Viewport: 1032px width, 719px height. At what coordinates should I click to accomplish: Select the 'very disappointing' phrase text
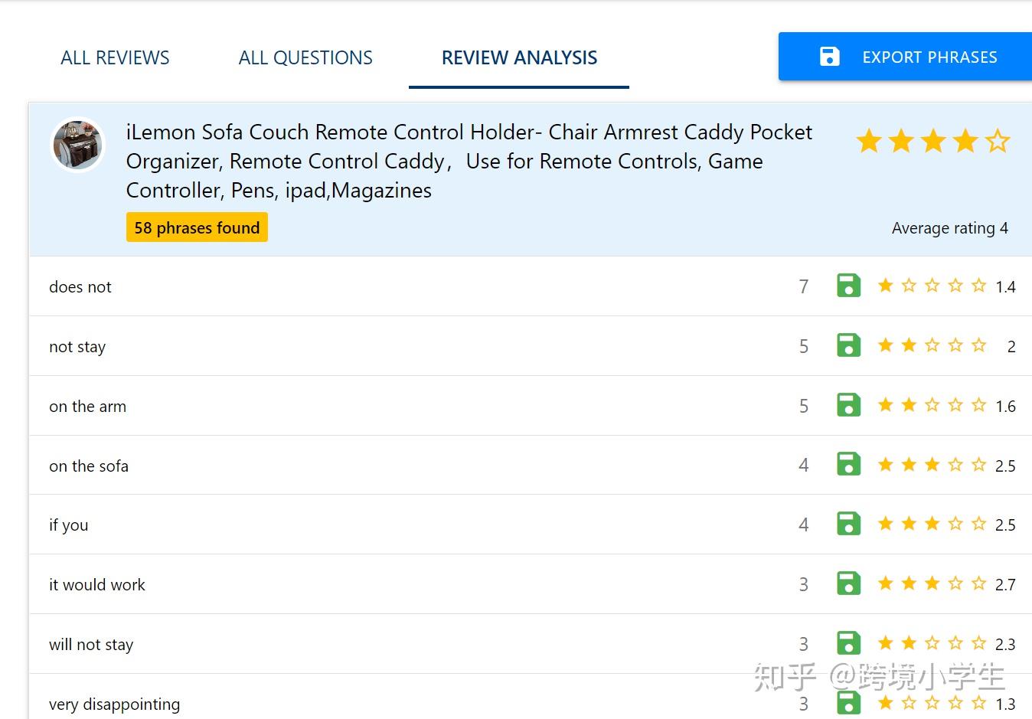click(115, 704)
